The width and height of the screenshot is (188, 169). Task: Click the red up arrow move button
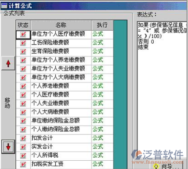coord(8,63)
